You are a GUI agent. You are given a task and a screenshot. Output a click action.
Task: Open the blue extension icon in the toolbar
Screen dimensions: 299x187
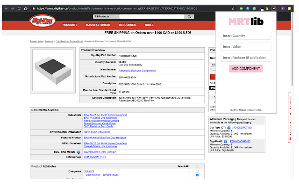pos(248,8)
